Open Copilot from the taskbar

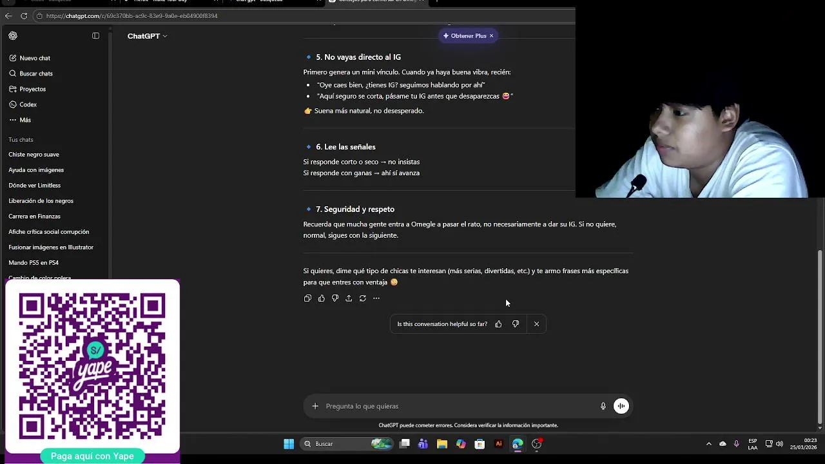coord(461,443)
